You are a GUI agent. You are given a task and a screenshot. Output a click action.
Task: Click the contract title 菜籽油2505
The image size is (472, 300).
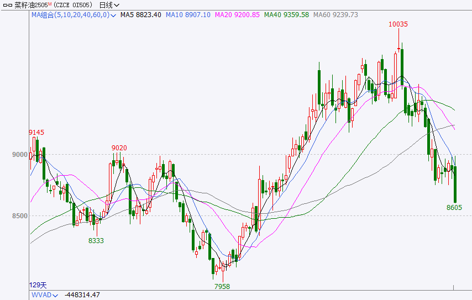[33, 5]
